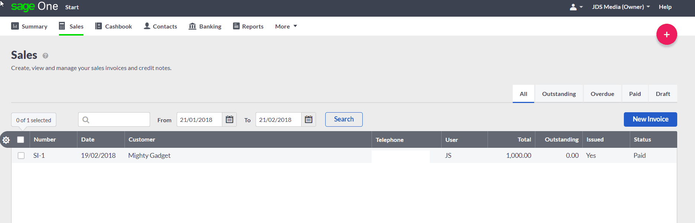Click the Sage One logo

34,7
